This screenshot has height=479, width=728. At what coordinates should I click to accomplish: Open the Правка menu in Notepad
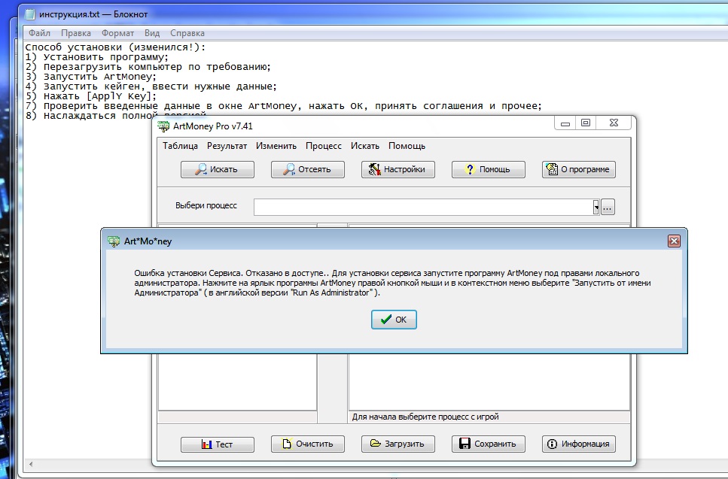tap(76, 33)
